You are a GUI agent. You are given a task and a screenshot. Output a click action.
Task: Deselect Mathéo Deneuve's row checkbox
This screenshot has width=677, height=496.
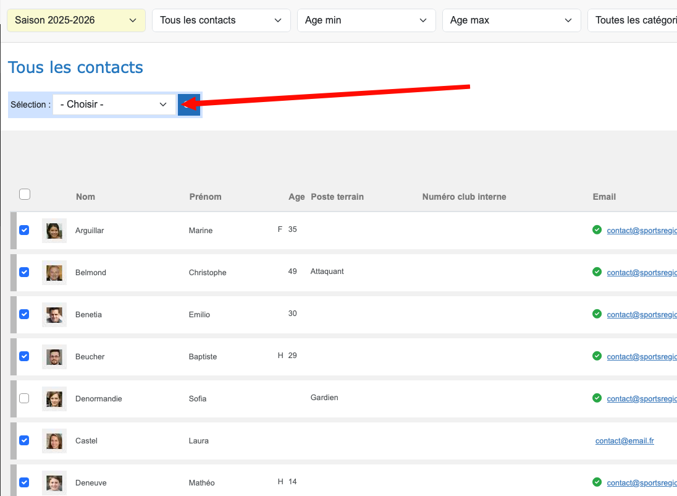click(x=24, y=482)
